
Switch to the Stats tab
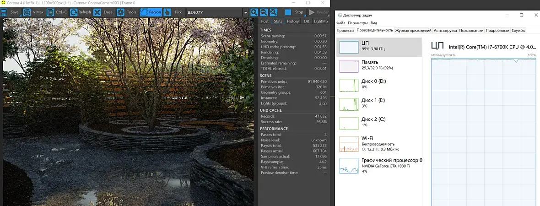278,22
